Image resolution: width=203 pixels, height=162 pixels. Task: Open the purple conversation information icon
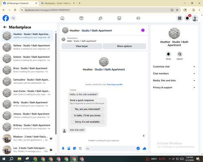tap(143, 30)
